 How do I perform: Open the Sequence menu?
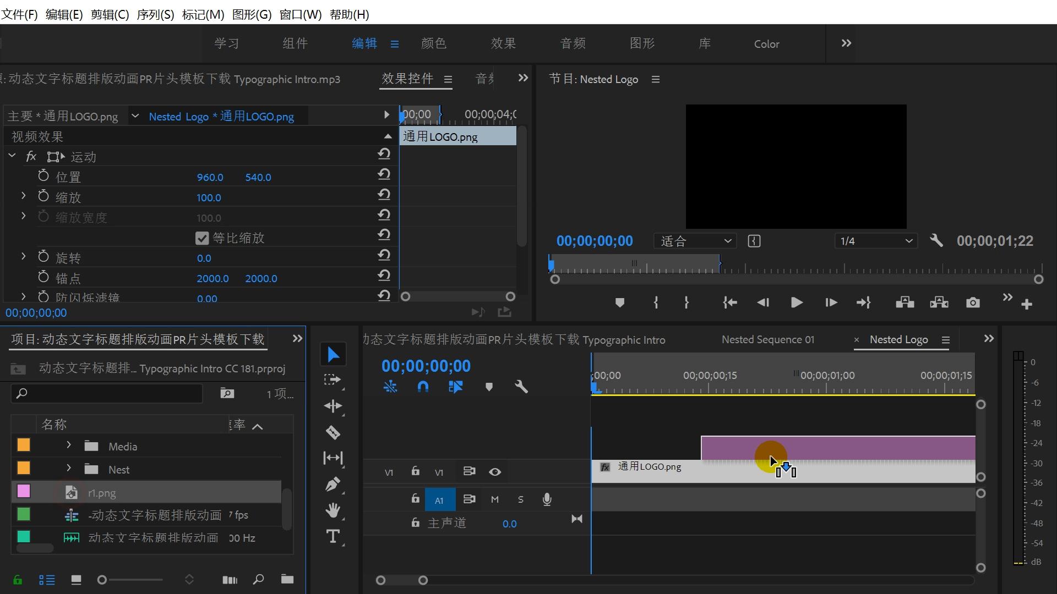pos(155,14)
